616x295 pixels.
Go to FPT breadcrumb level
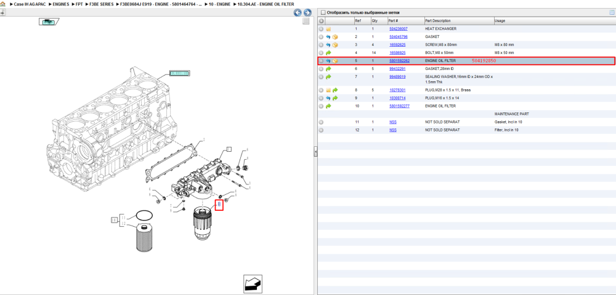[79, 4]
